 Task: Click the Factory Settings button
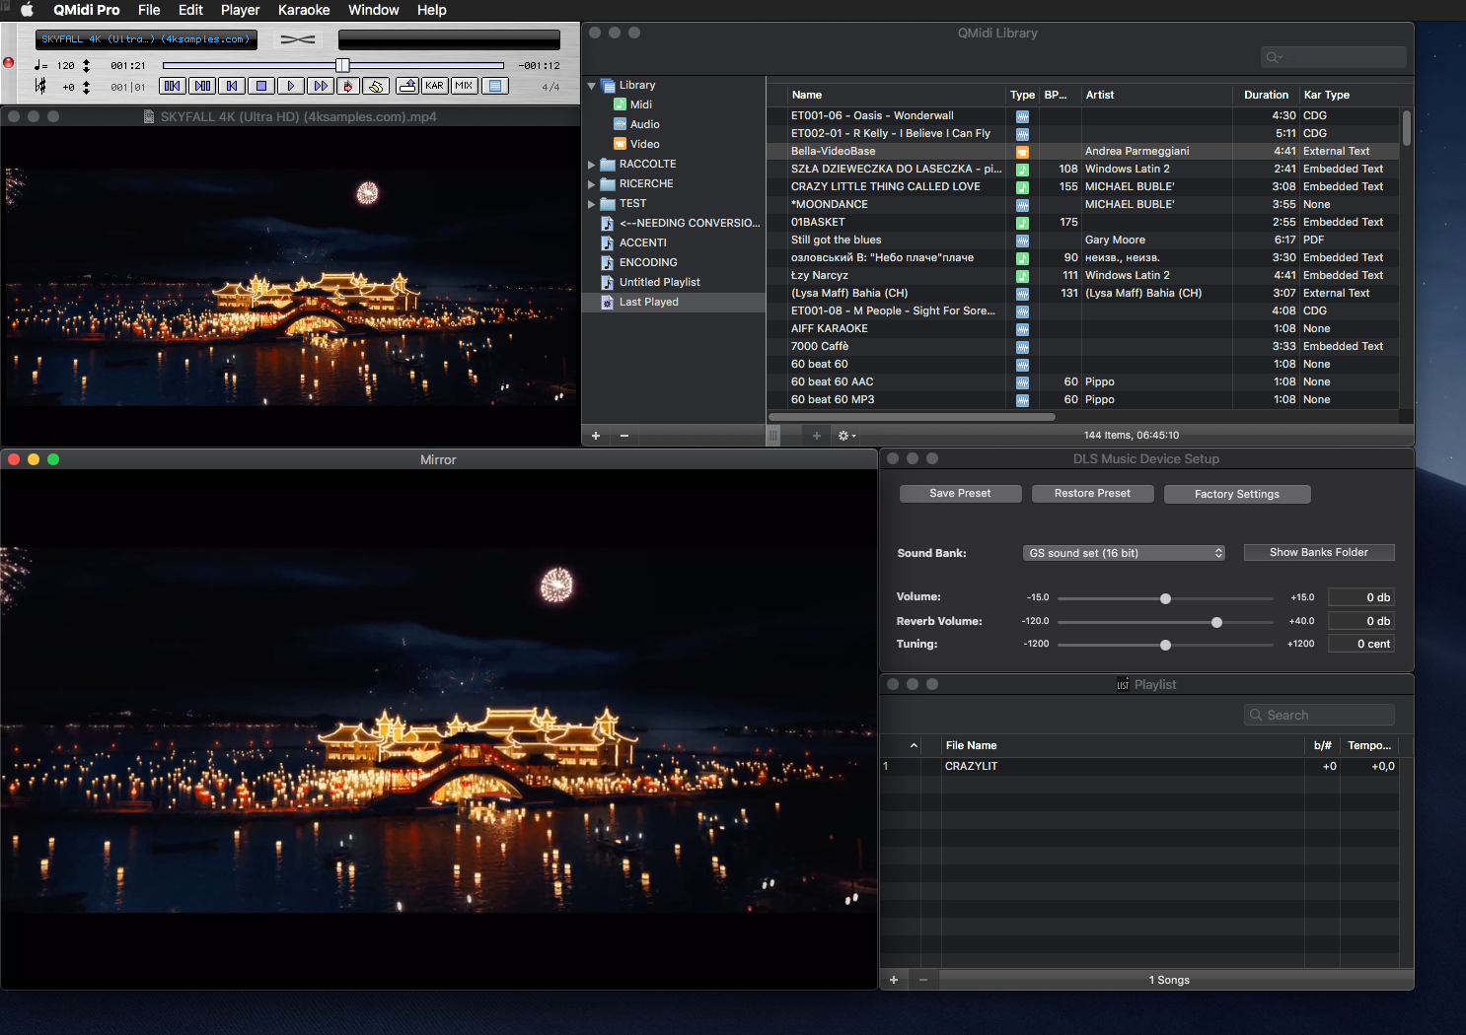pos(1237,494)
